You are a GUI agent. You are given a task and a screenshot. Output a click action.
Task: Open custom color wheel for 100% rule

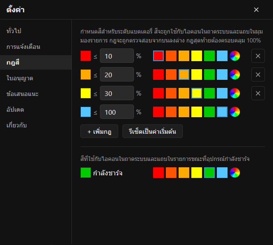coord(235,112)
